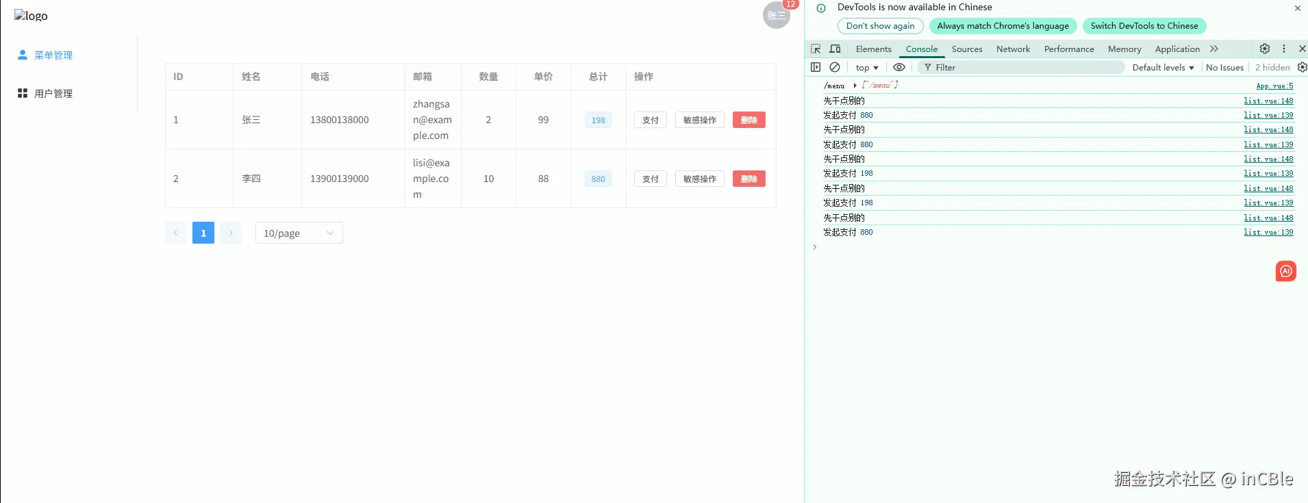This screenshot has width=1308, height=503.
Task: Click the user icon beside 菜单管理
Action: 23,55
